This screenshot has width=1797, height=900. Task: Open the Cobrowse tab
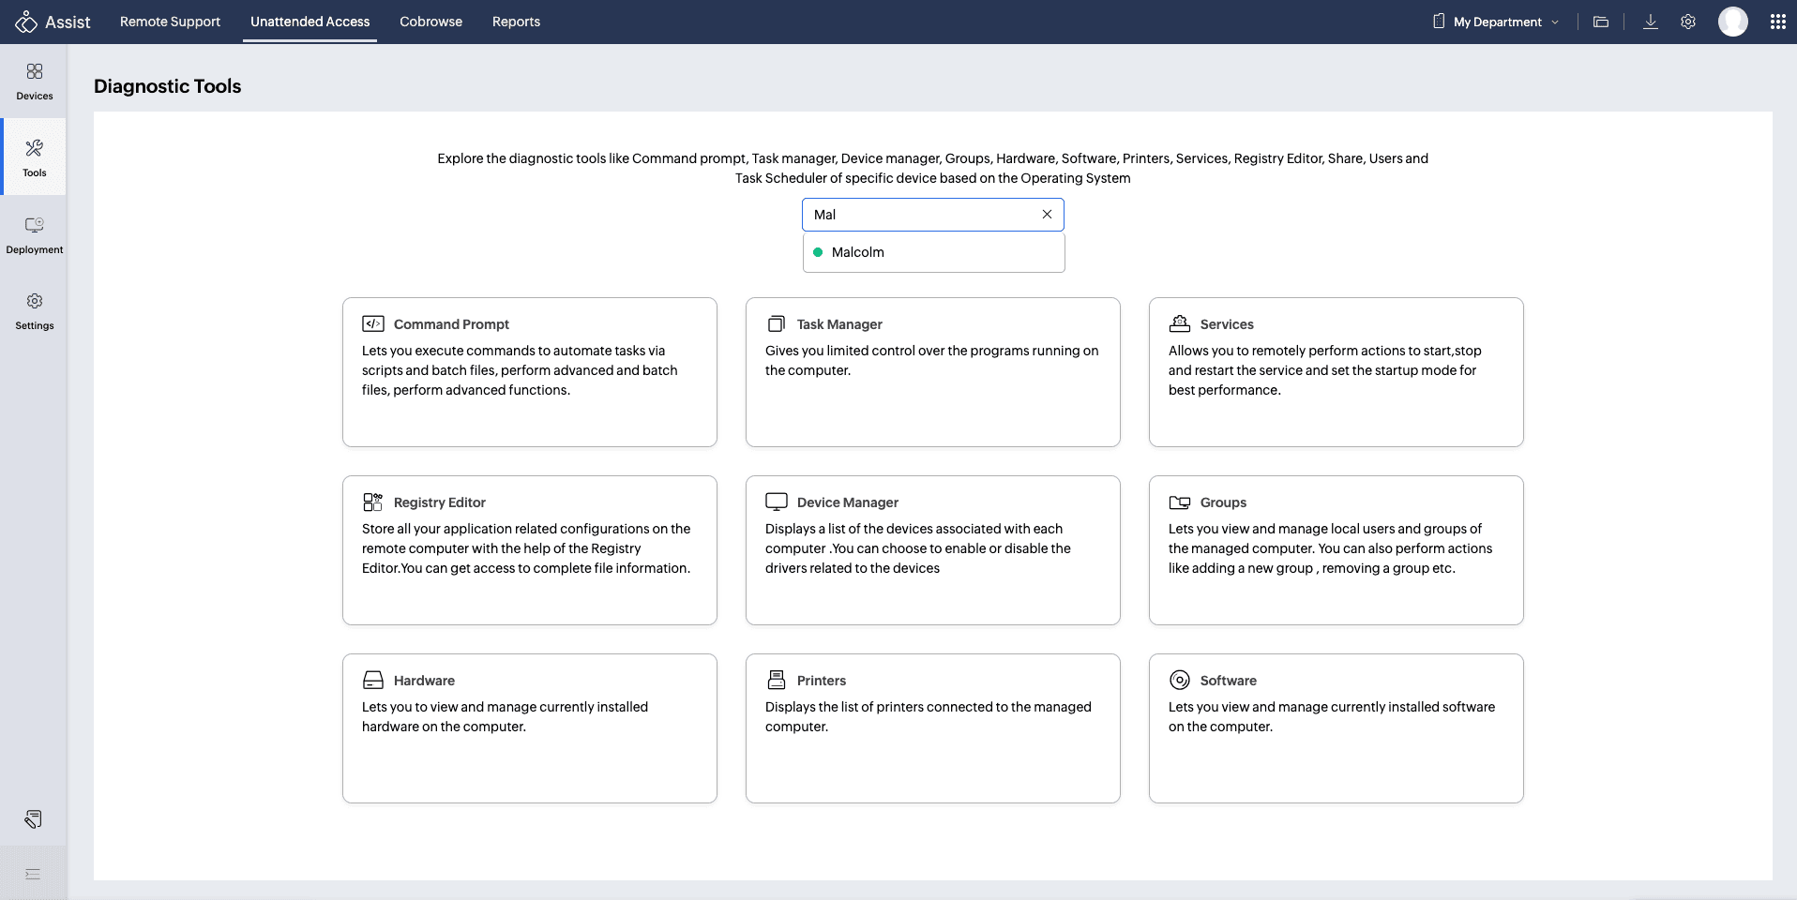point(430,22)
